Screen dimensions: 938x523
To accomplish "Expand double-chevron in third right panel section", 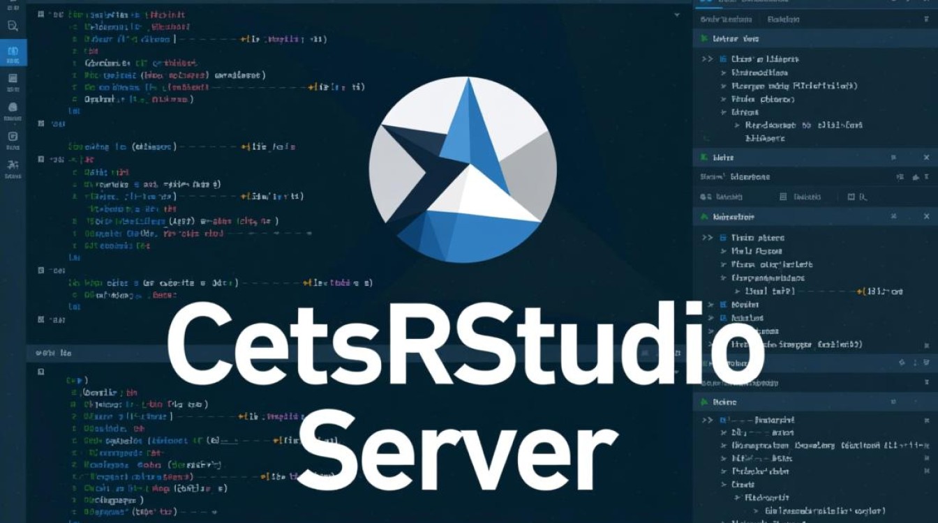I will point(707,238).
